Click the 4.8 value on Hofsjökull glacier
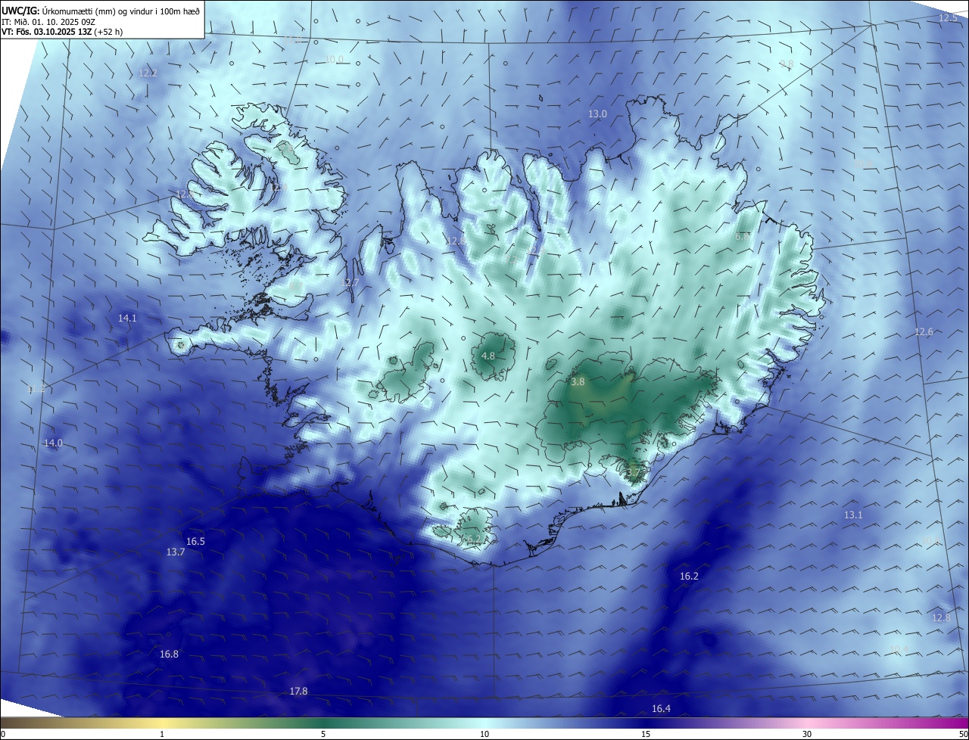Image resolution: width=969 pixels, height=740 pixels. [x=488, y=356]
